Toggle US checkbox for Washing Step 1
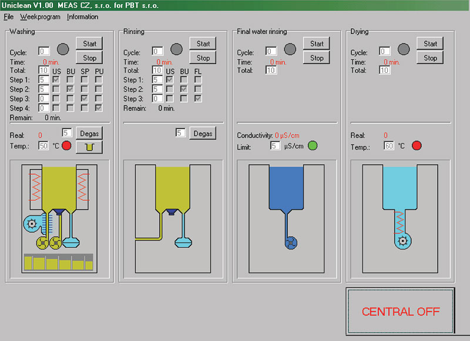The image size is (470, 341). coord(56,80)
